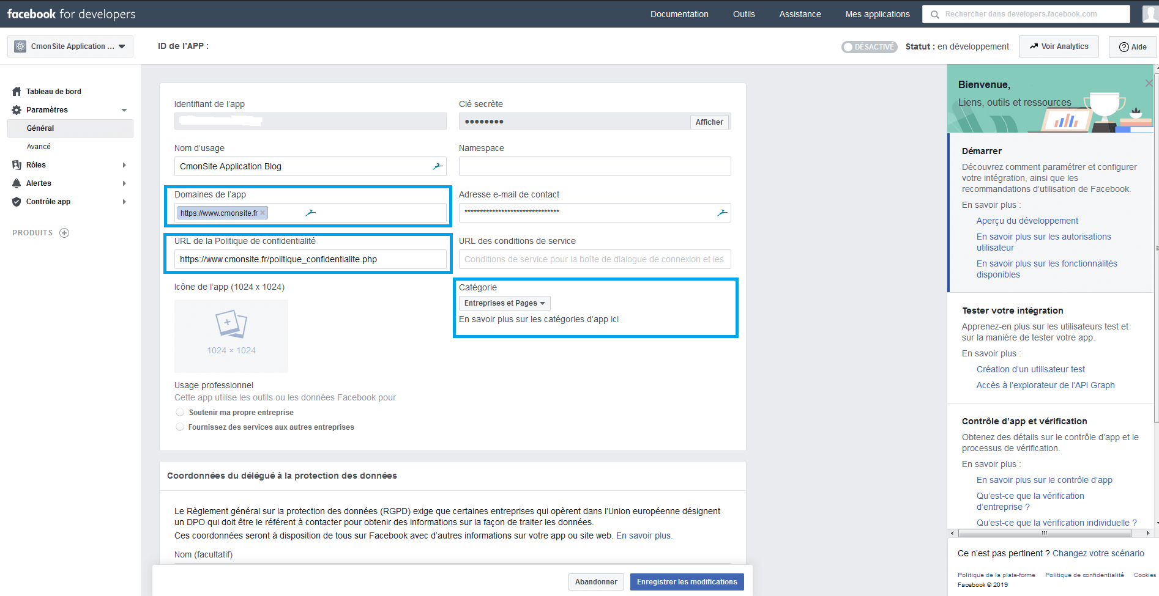
Task: Select Général in the sidebar
Action: pos(70,128)
